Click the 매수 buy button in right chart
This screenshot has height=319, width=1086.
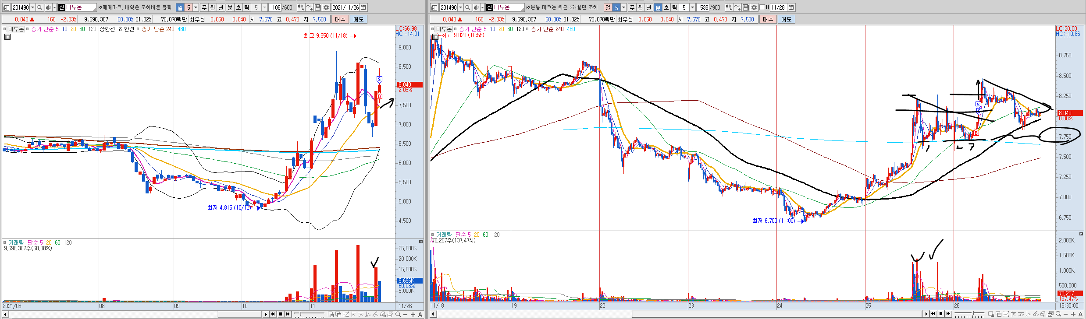(x=768, y=19)
